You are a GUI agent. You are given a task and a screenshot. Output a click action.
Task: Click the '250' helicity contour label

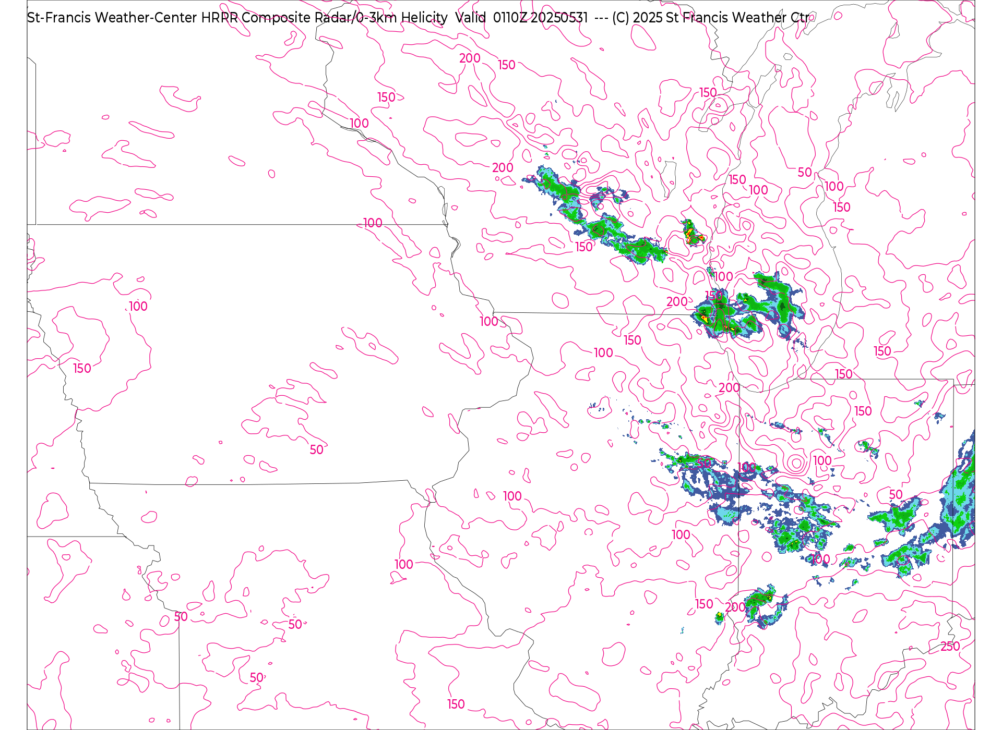[950, 647]
